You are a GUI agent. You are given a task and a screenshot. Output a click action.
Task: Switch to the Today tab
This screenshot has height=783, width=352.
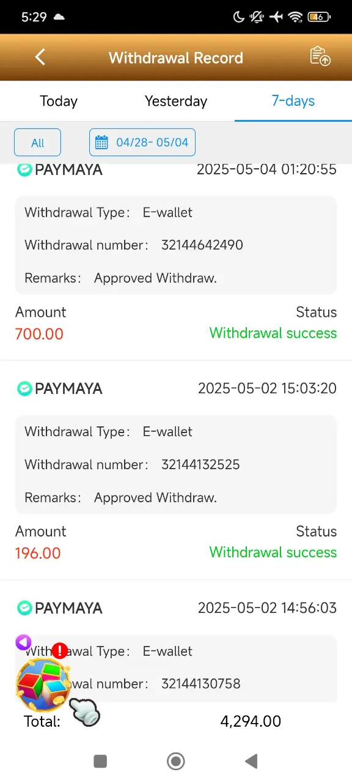pyautogui.click(x=59, y=101)
